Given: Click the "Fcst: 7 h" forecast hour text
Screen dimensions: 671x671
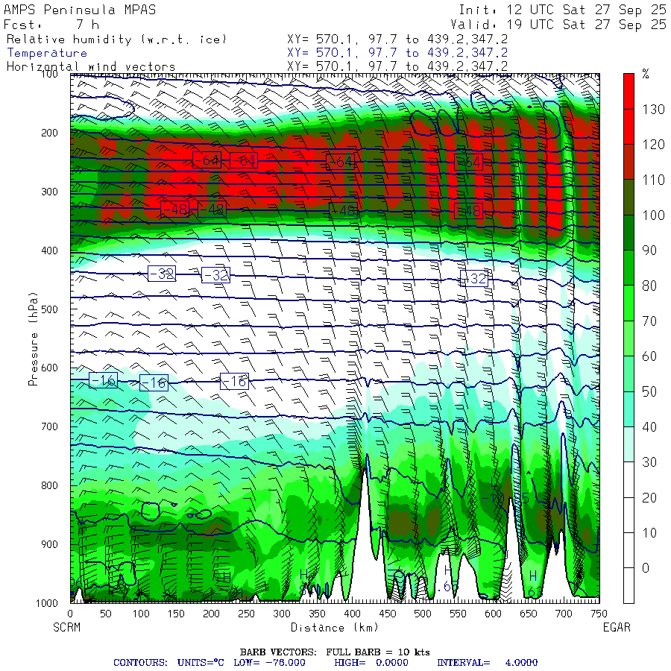Looking at the screenshot, I should pos(51,25).
